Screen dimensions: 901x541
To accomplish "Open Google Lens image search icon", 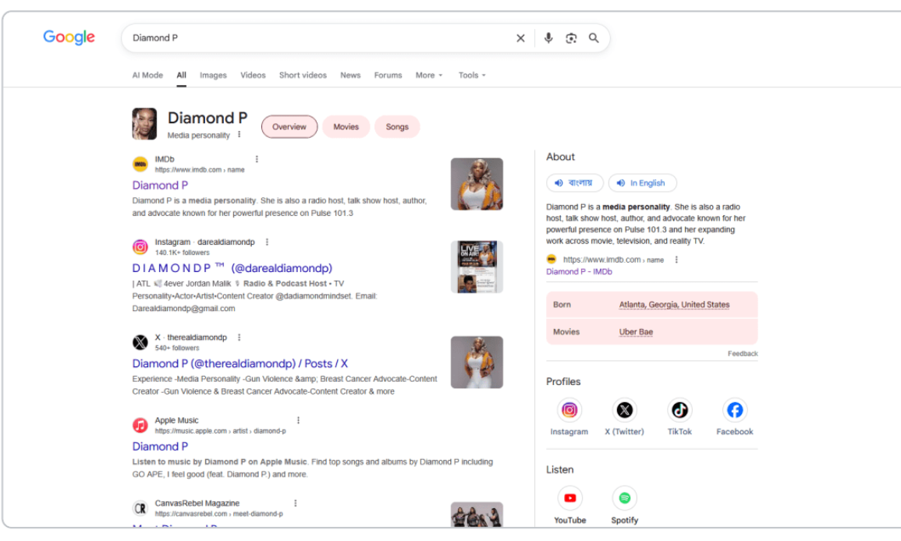I will point(571,38).
